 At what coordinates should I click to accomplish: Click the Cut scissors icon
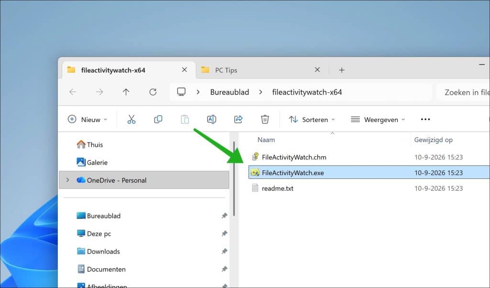(x=131, y=119)
